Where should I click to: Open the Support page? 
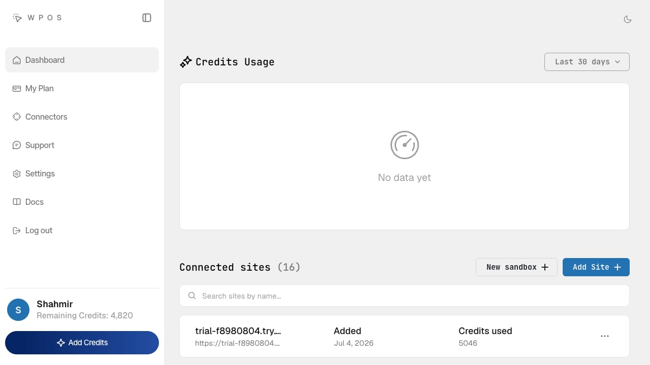pyautogui.click(x=82, y=145)
